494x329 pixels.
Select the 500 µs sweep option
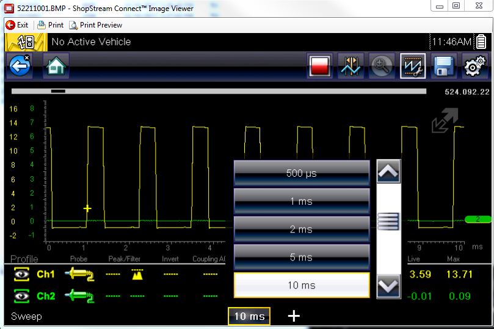click(x=302, y=173)
